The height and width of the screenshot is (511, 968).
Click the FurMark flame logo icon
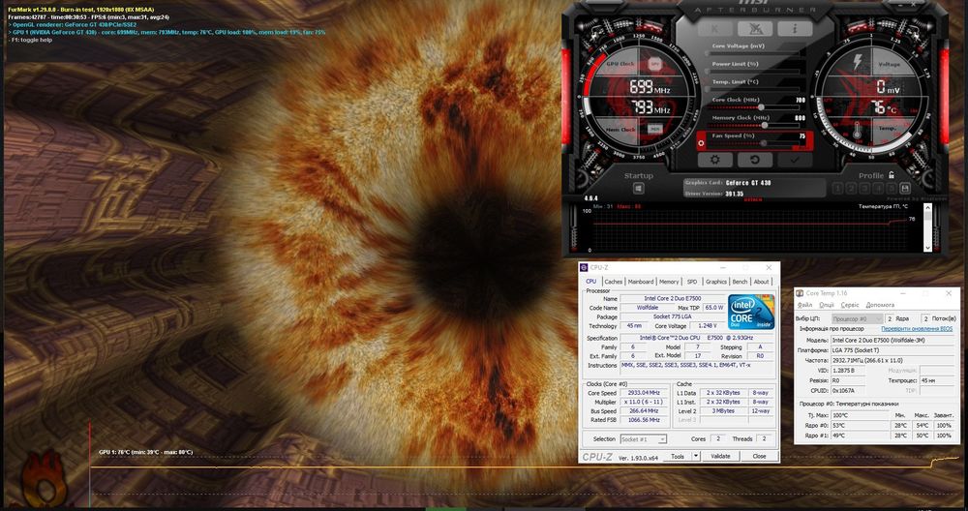tap(44, 479)
